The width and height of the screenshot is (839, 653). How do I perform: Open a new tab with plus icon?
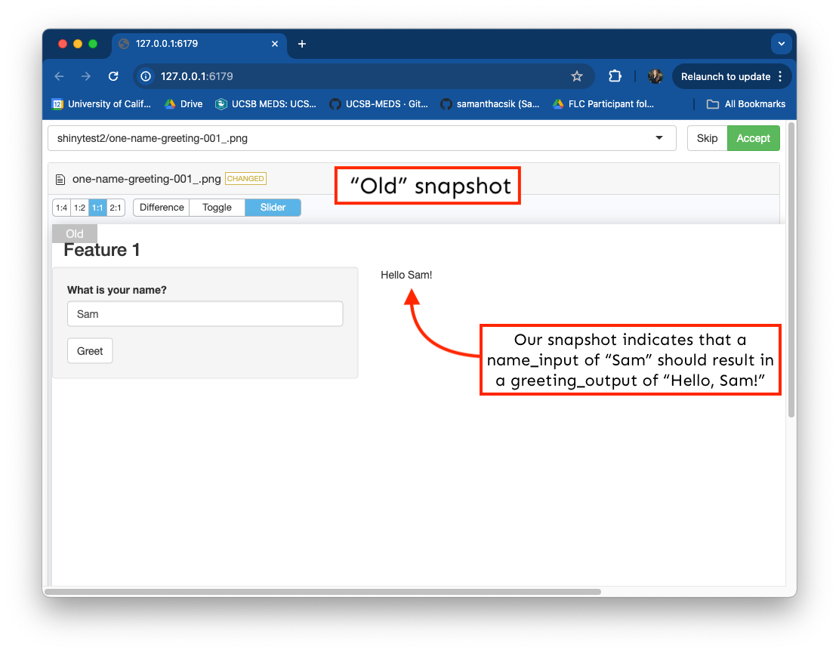[x=302, y=44]
